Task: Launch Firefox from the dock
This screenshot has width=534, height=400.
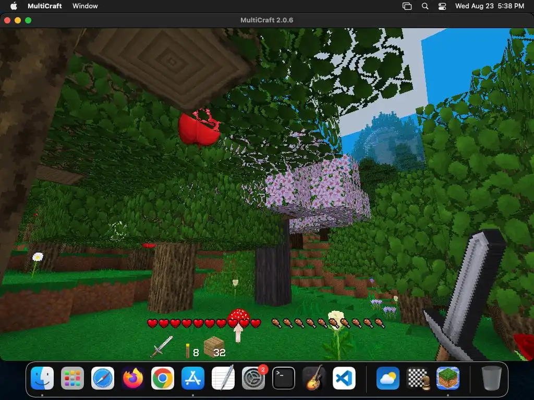Action: pos(133,378)
